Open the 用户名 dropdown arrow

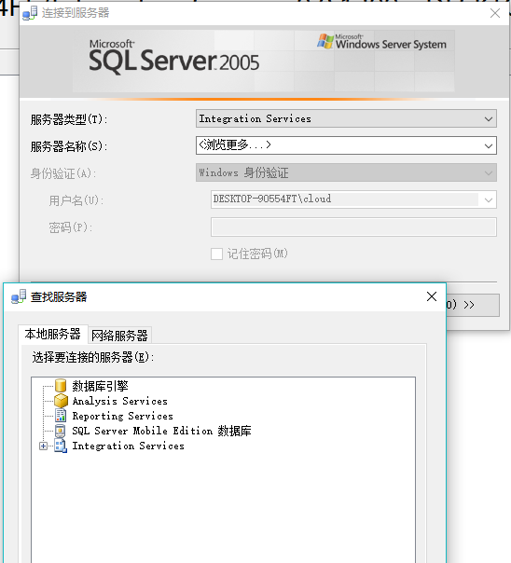(x=489, y=199)
